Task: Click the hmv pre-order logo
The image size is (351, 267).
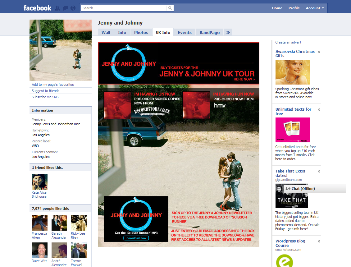Action: point(220,105)
